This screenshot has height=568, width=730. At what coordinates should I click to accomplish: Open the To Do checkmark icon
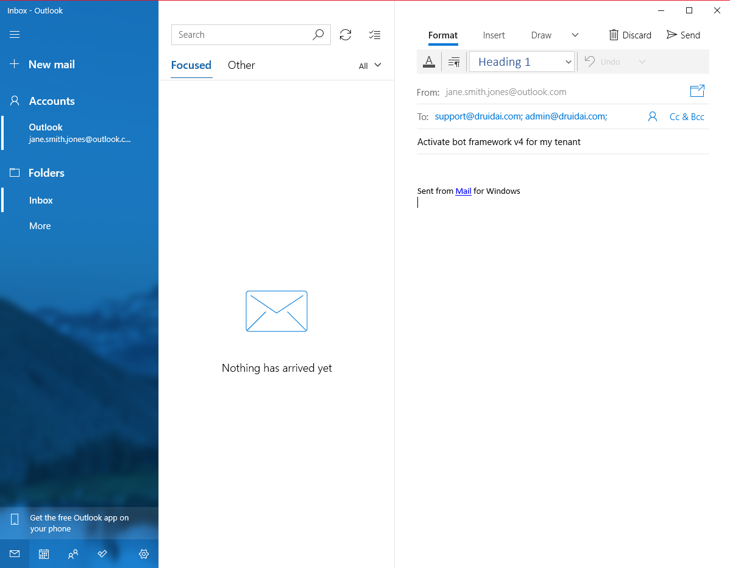click(102, 553)
